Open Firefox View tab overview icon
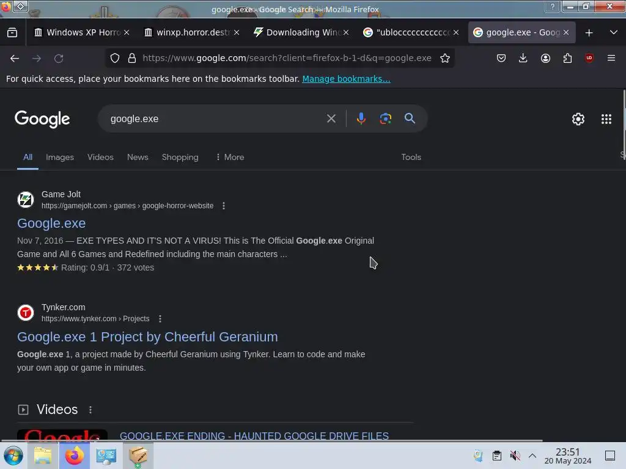 coord(12,32)
